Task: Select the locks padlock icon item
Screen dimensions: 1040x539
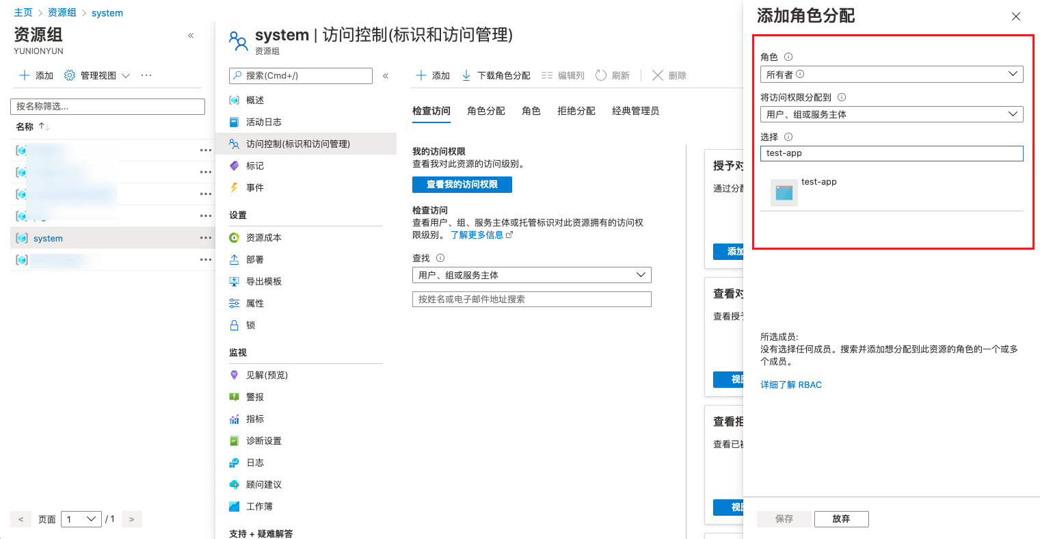Action: tap(235, 325)
